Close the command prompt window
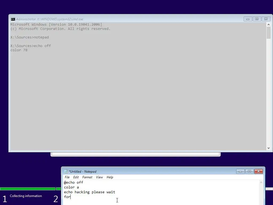Image resolution: width=273 pixels, height=205 pixels. 266,19
